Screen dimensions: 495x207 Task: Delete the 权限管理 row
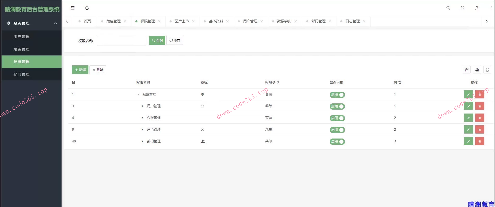click(480, 118)
